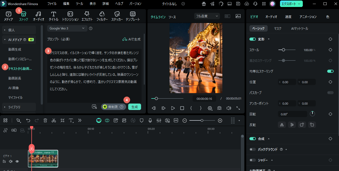
Task: Open the audio mixer icon
Action: (159, 120)
